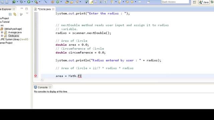Open the Package Explorer View Menu triangle

click(27, 13)
